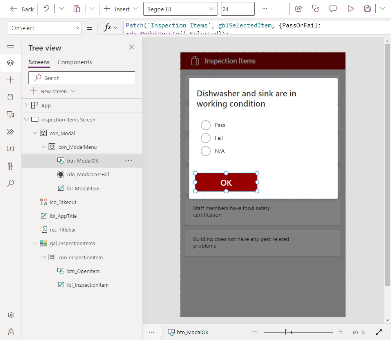Open the Segoe UI font dropdown
This screenshot has height=340, width=391.
180,9
